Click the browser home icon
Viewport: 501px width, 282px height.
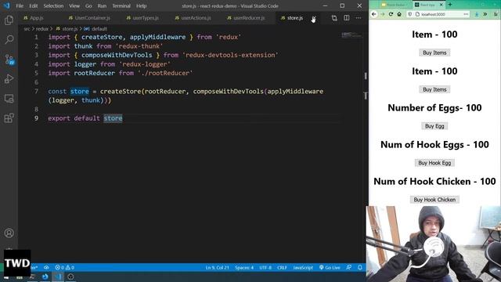(399, 14)
